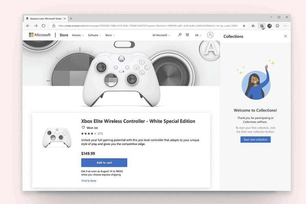This screenshot has width=306, height=204.
Task: Expand the Software dropdown menu
Action: 94,35
